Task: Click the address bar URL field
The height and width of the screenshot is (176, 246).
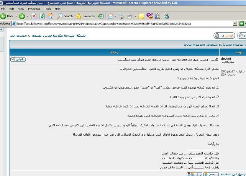Action: click(x=115, y=23)
